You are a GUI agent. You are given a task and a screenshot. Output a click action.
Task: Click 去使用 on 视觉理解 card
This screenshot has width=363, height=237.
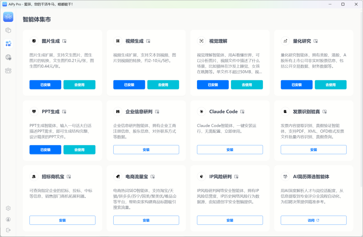(247, 85)
